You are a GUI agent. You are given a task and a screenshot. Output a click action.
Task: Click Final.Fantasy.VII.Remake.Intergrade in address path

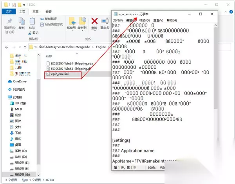click(64, 47)
